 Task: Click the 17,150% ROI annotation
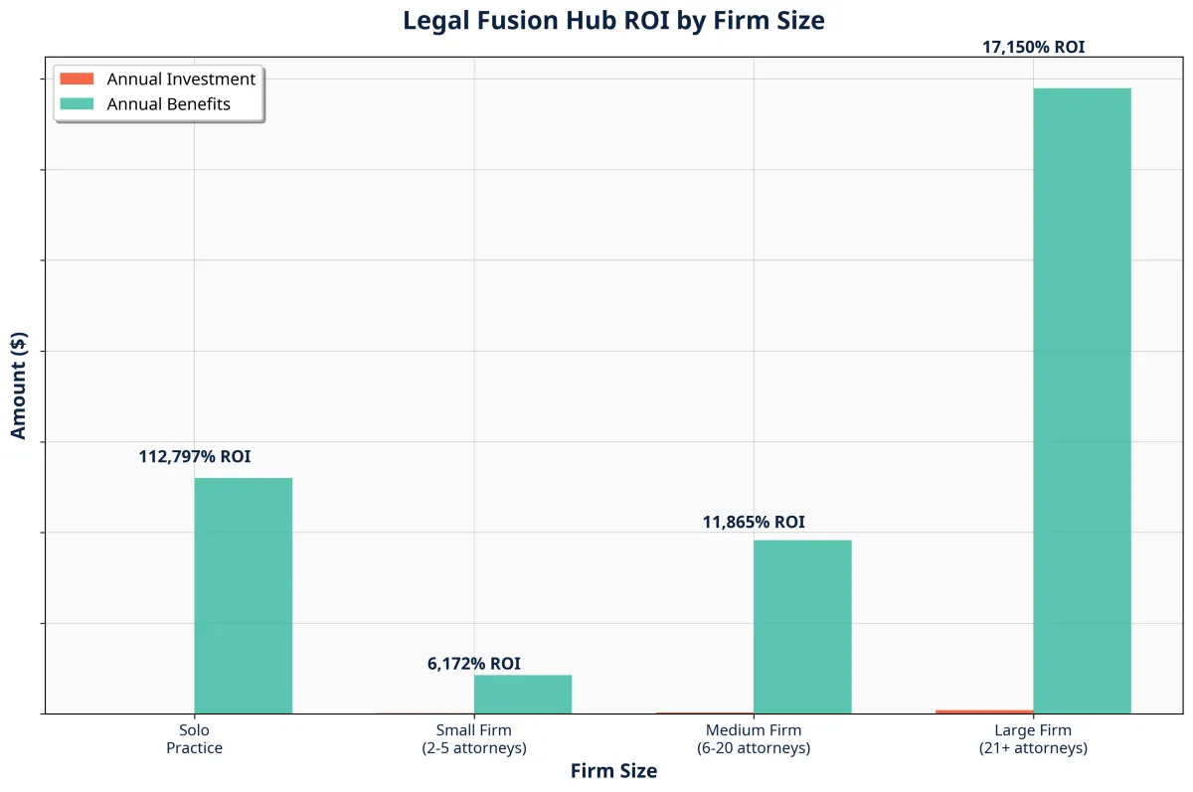pyautogui.click(x=1033, y=46)
